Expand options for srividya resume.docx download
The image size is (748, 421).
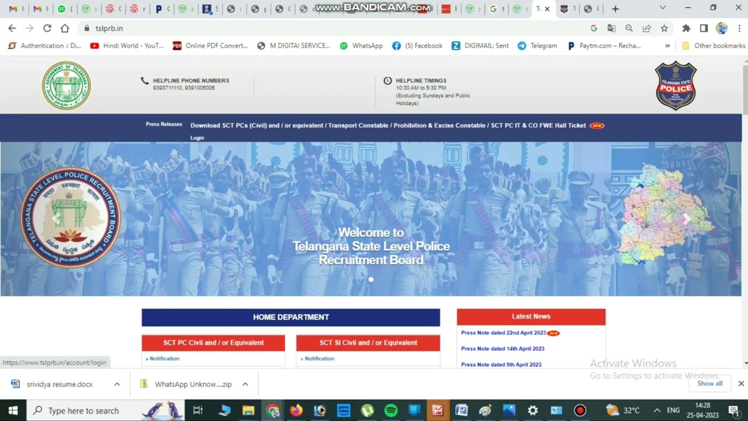(117, 384)
